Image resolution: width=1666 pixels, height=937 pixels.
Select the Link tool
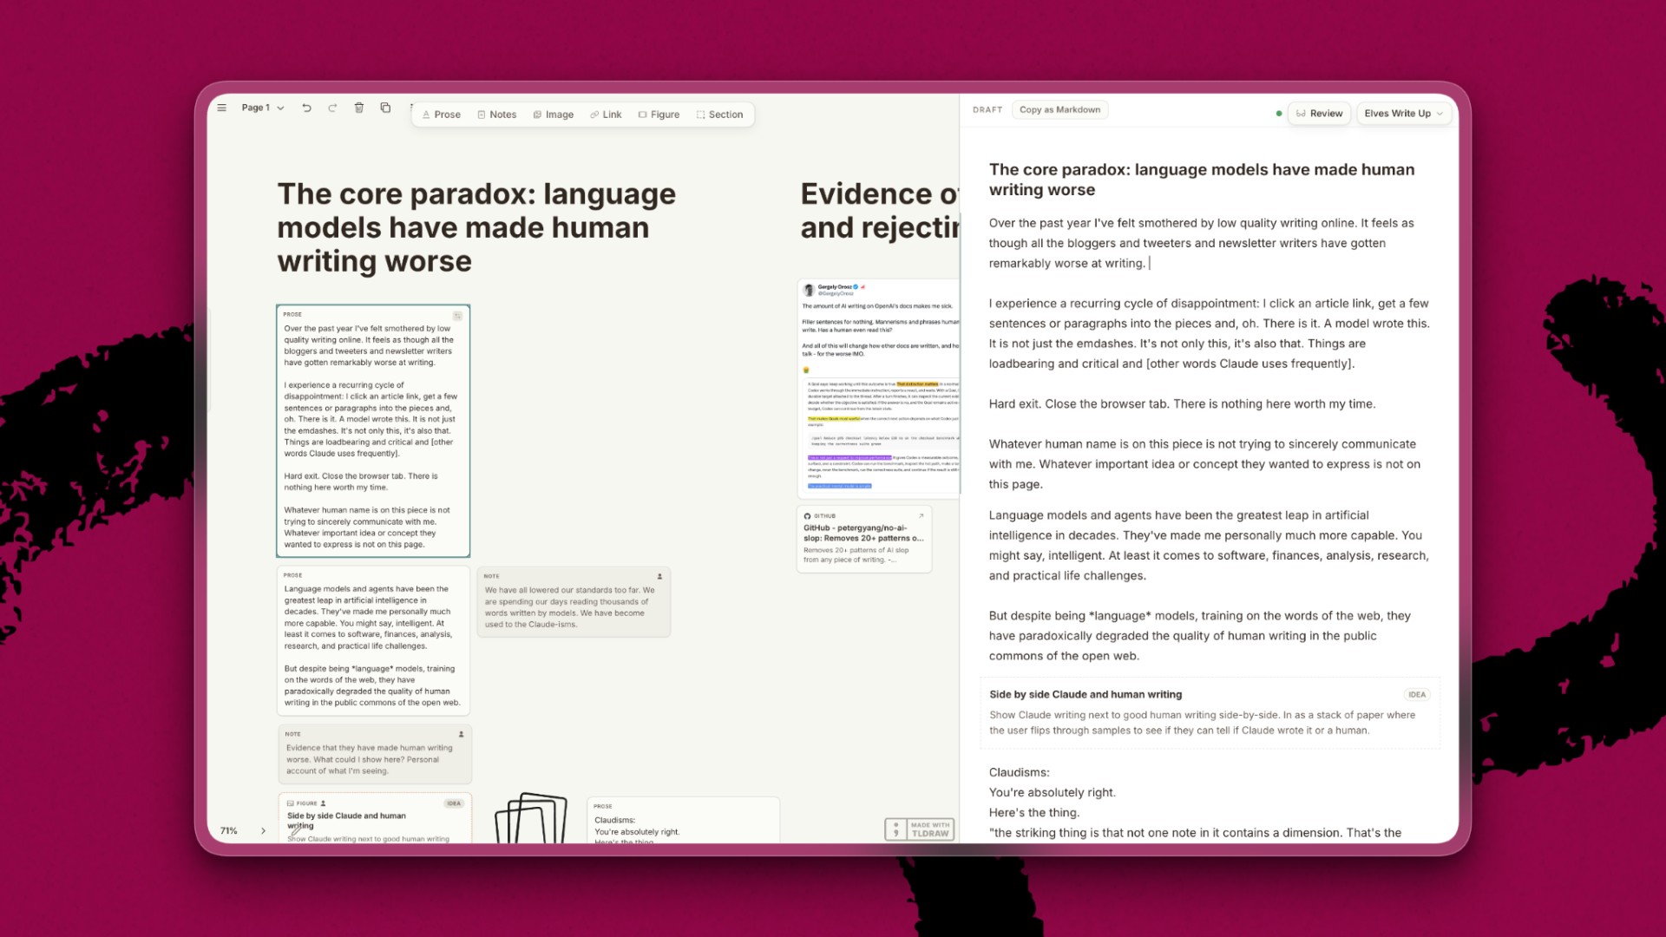(606, 115)
